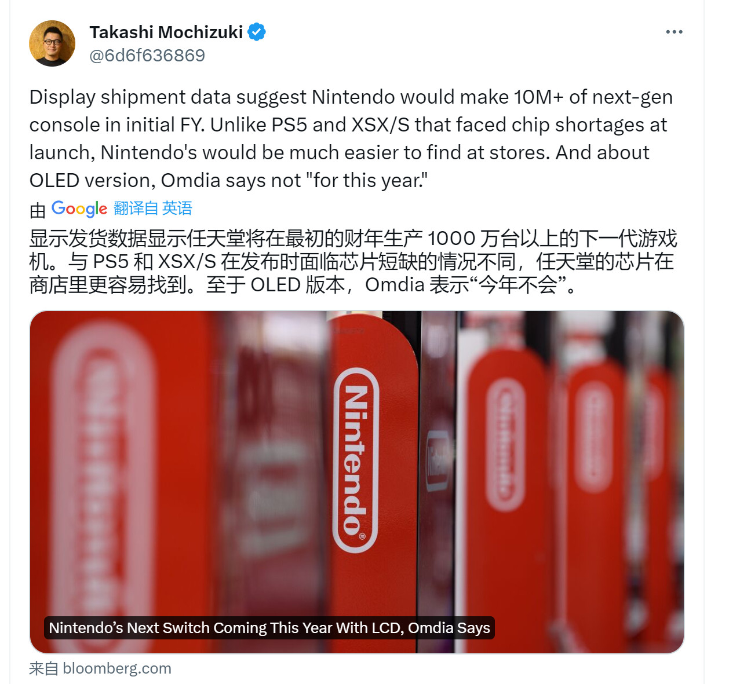Viewport: 729px width, 684px height.
Task: Click the headline caption Nintendo's Next Switch Coming
Action: point(269,628)
